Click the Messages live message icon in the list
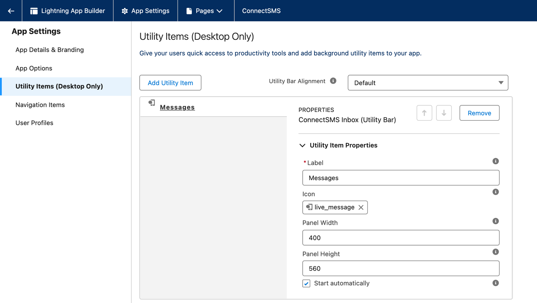This screenshot has width=537, height=303. [x=152, y=103]
